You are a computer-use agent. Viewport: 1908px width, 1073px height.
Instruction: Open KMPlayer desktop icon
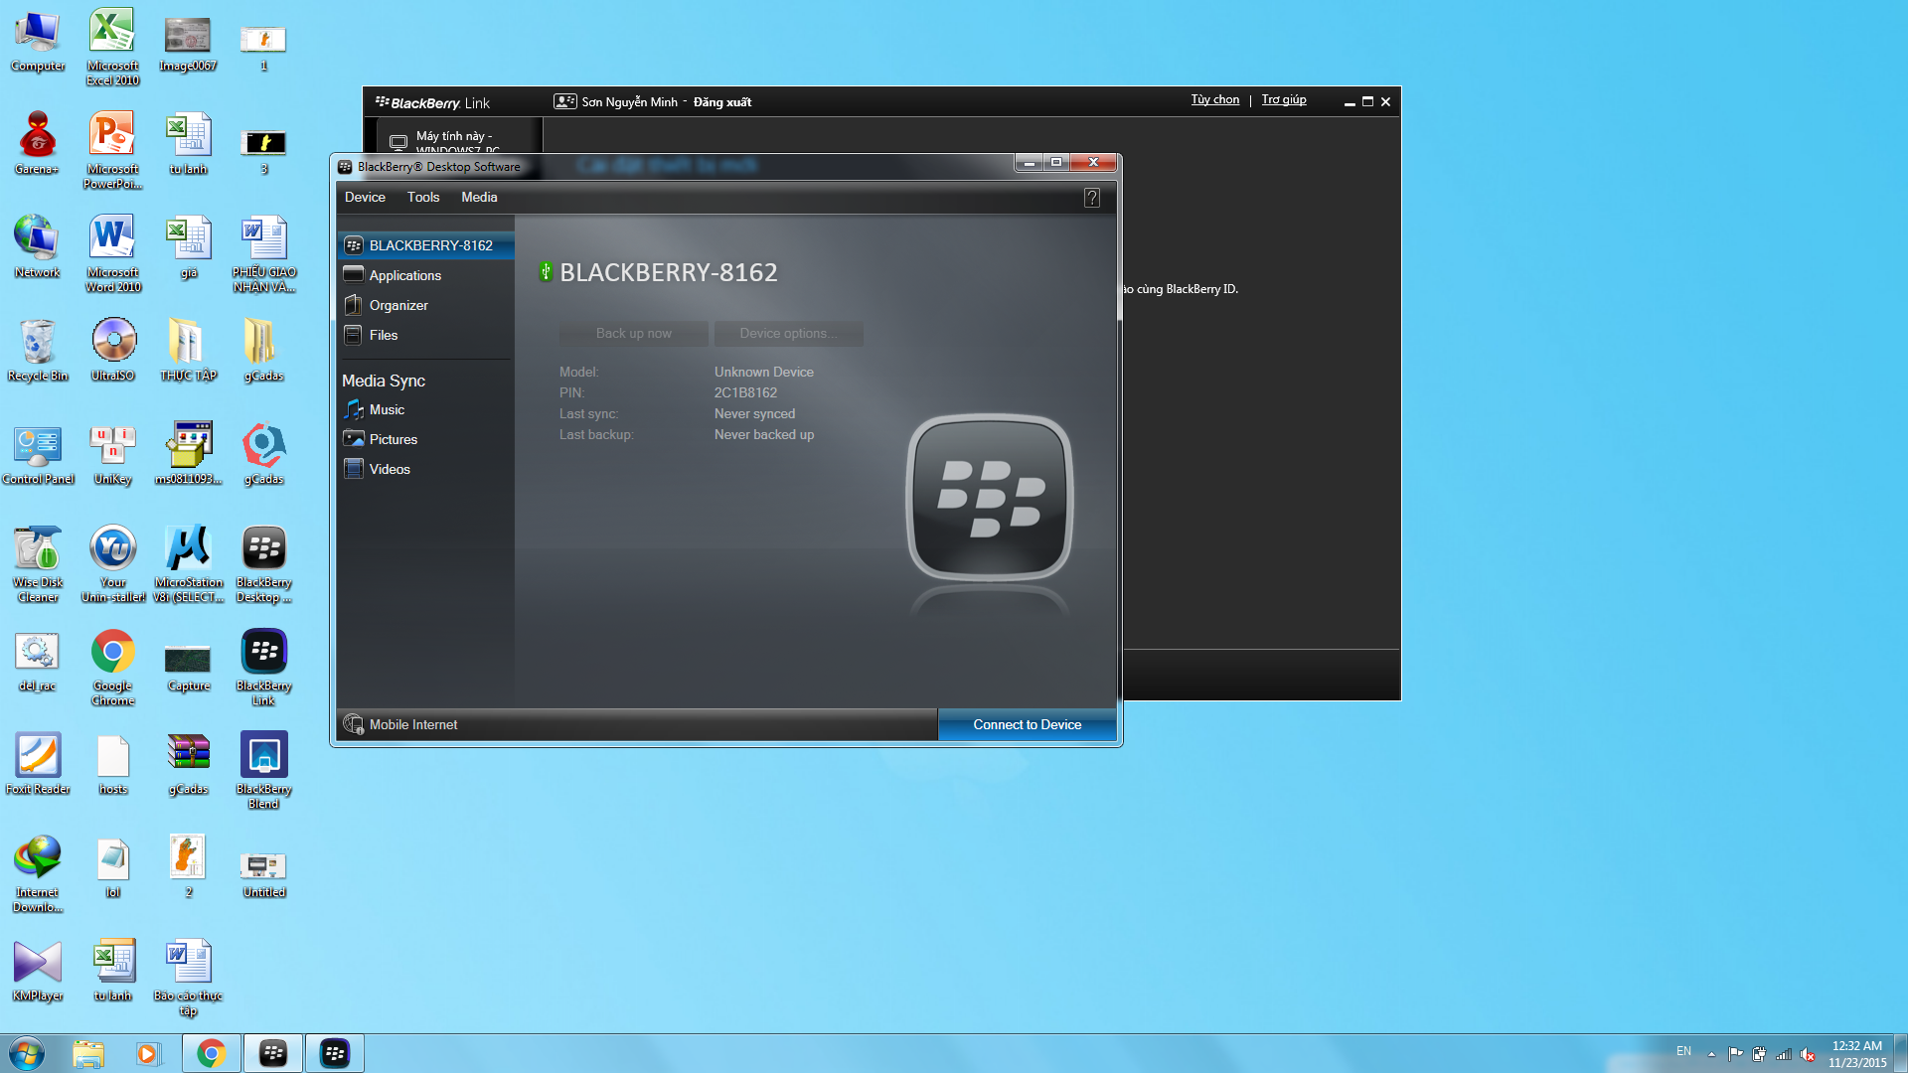pyautogui.click(x=38, y=971)
